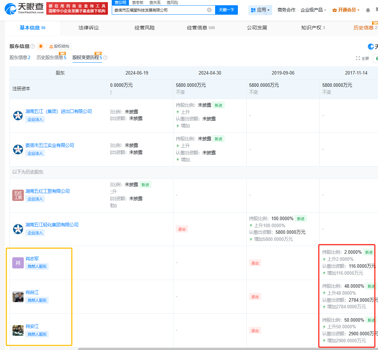The width and height of the screenshot is (378, 350).
Task: Click the photo thumbnail of 肖自江
Action: pyautogui.click(x=18, y=296)
